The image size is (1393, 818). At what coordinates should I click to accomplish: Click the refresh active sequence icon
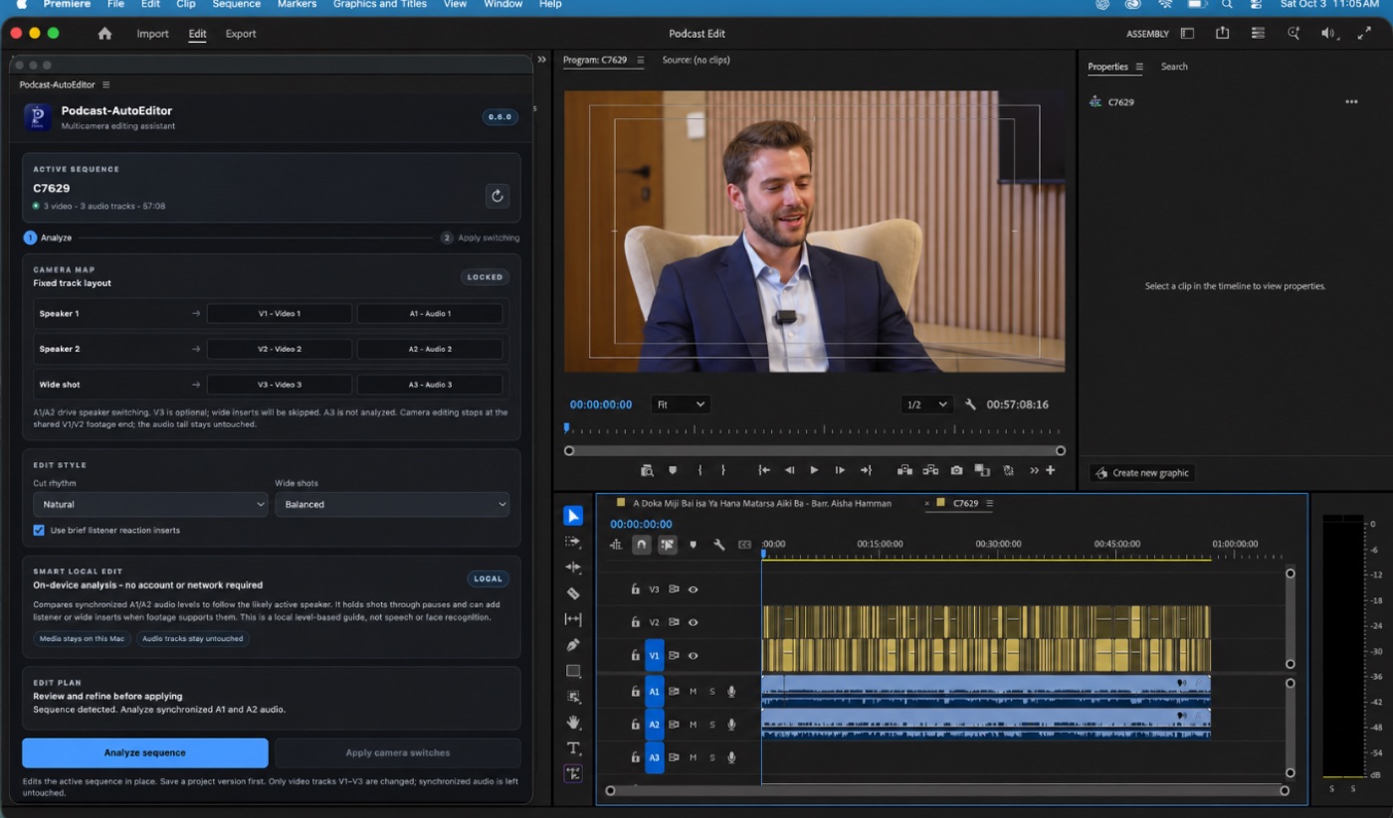tap(497, 196)
